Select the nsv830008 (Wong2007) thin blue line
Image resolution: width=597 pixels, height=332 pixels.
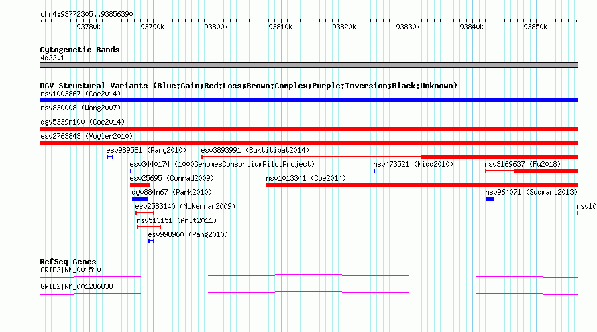(309, 114)
